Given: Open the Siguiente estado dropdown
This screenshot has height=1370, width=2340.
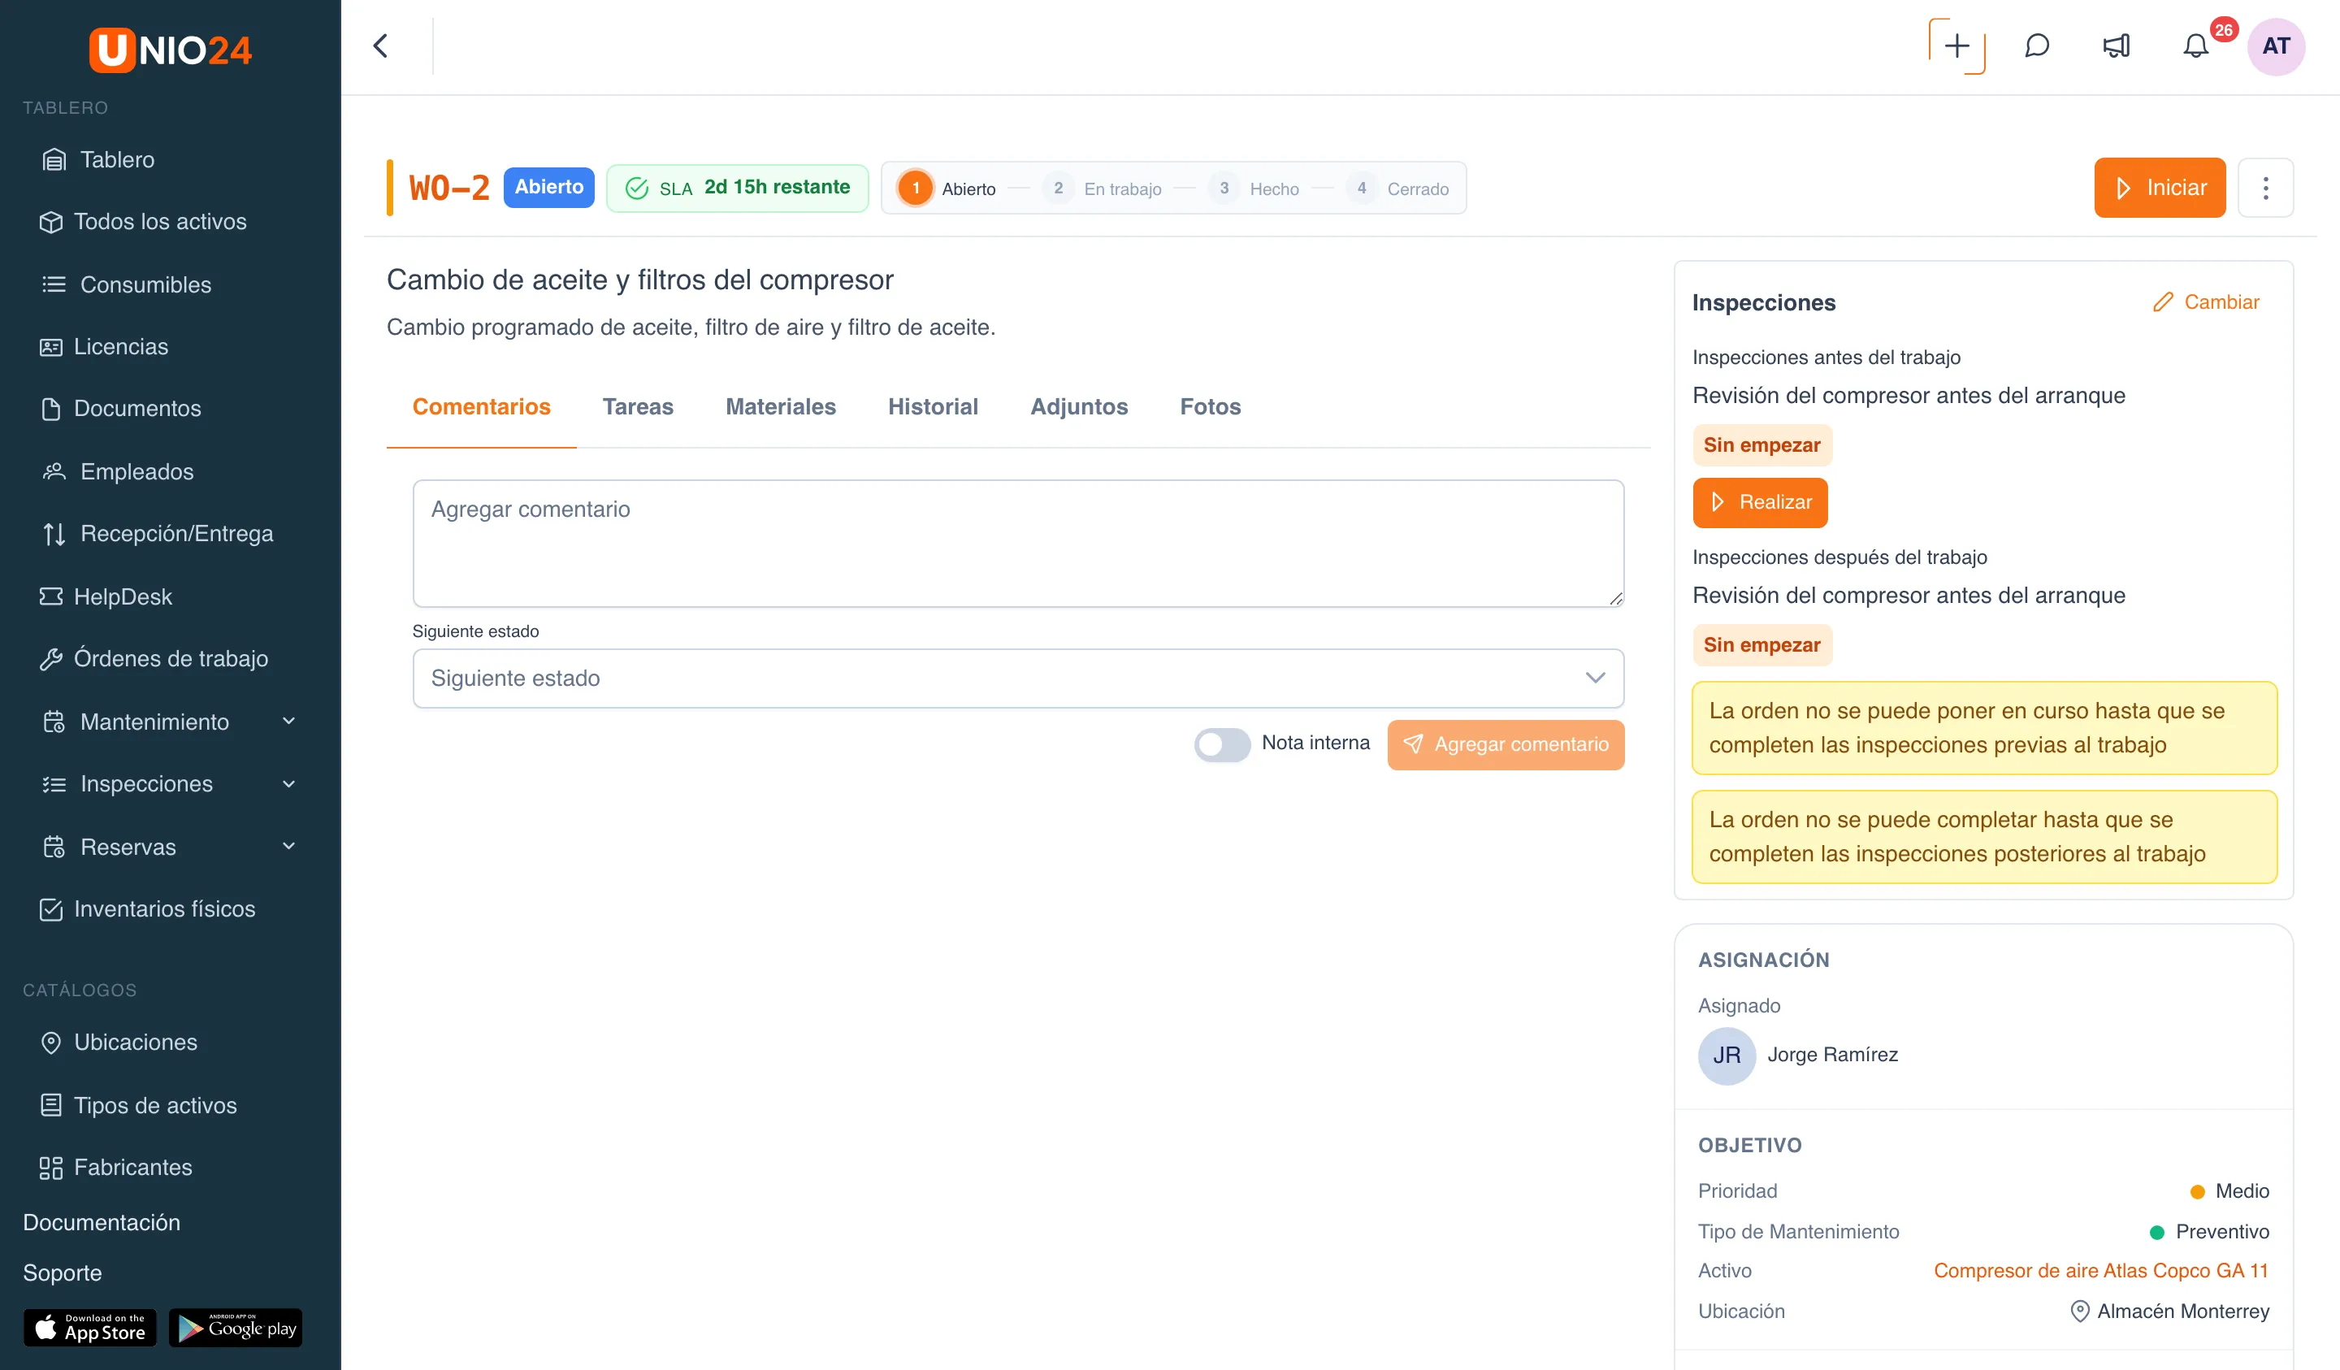Looking at the screenshot, I should tap(1018, 678).
